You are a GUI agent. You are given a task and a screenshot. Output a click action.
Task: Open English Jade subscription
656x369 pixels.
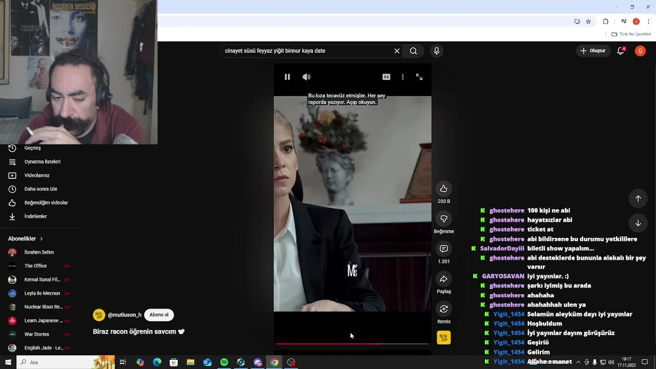pos(44,348)
